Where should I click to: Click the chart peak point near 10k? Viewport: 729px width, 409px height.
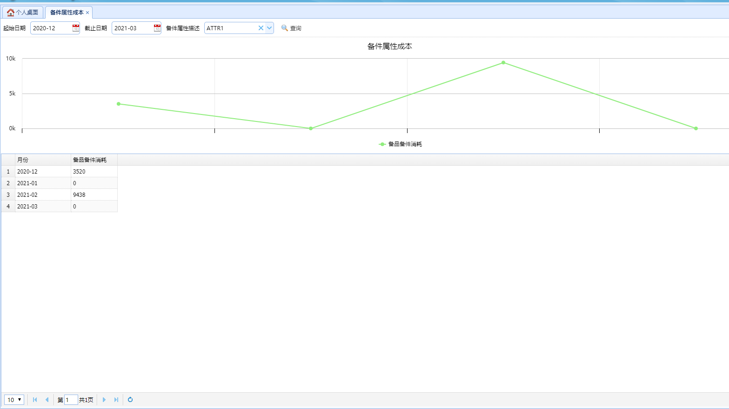[503, 62]
